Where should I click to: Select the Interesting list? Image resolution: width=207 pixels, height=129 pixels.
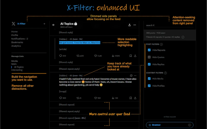point(17,70)
